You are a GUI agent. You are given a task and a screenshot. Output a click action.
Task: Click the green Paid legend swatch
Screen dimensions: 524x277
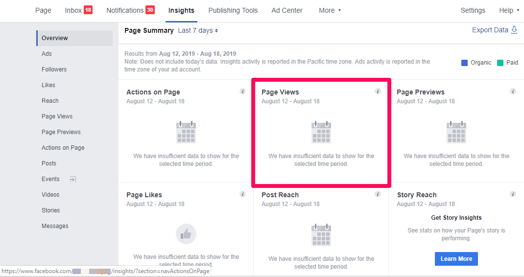click(500, 63)
